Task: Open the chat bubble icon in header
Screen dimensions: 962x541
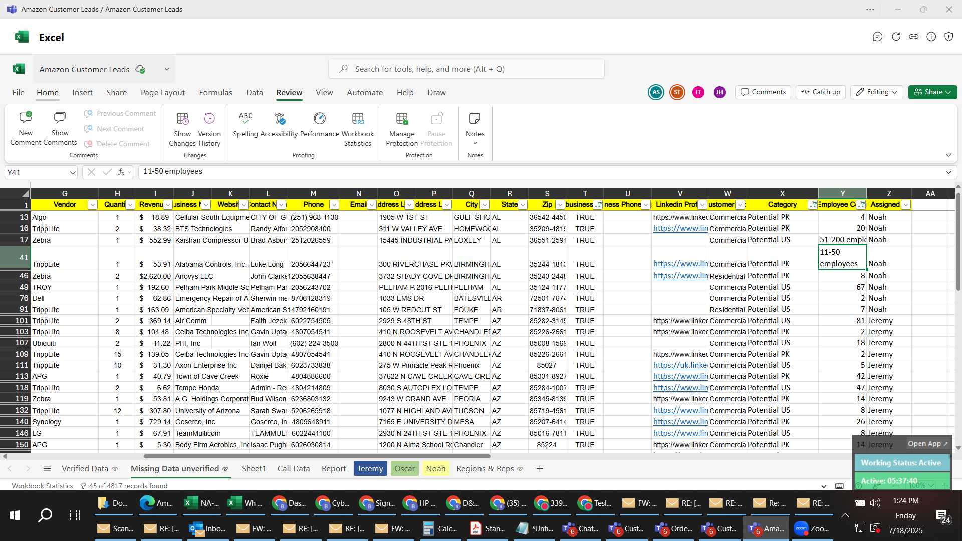Action: click(x=877, y=37)
